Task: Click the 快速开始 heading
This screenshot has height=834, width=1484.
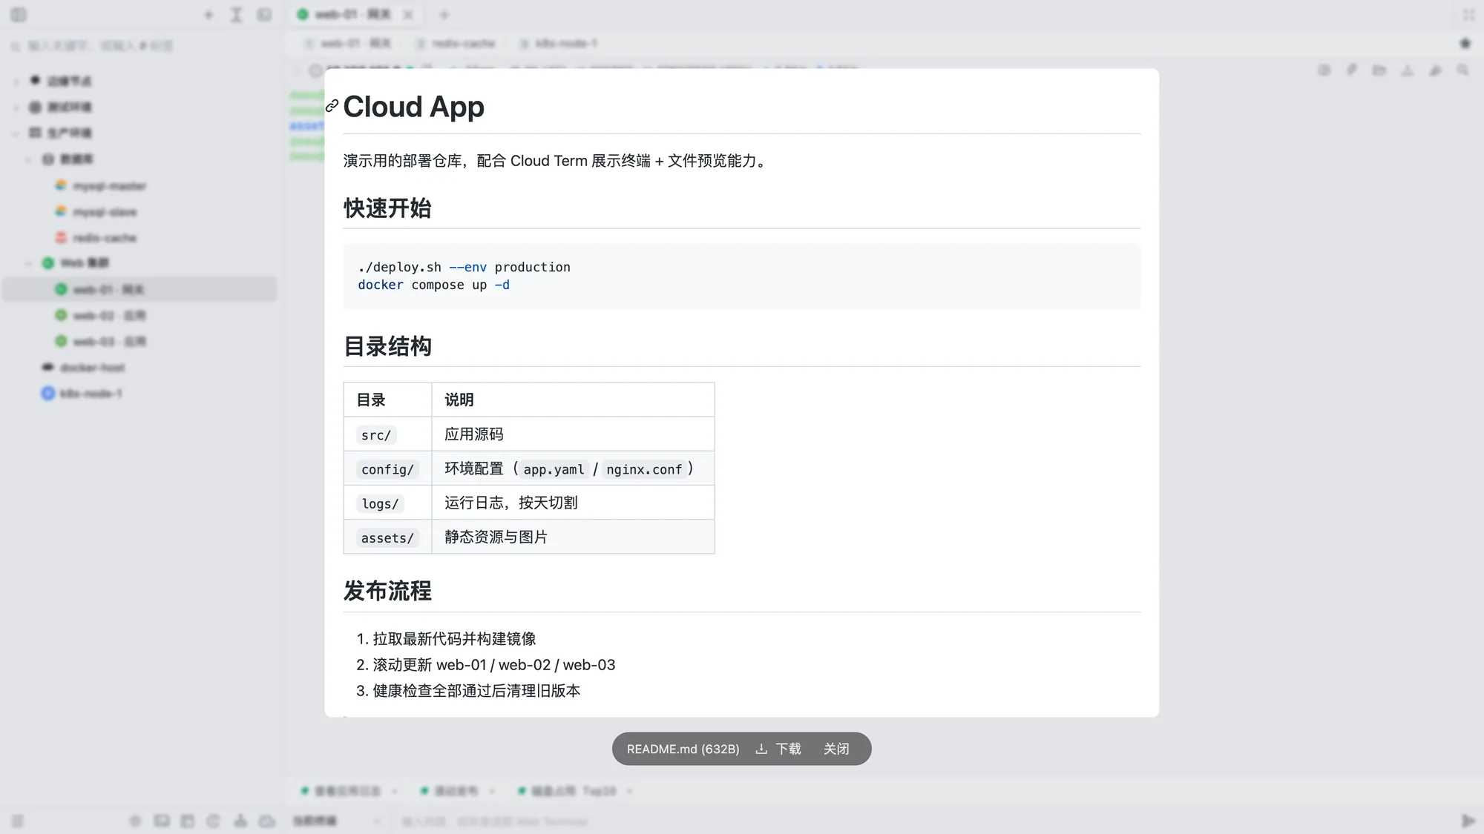Action: 387,208
